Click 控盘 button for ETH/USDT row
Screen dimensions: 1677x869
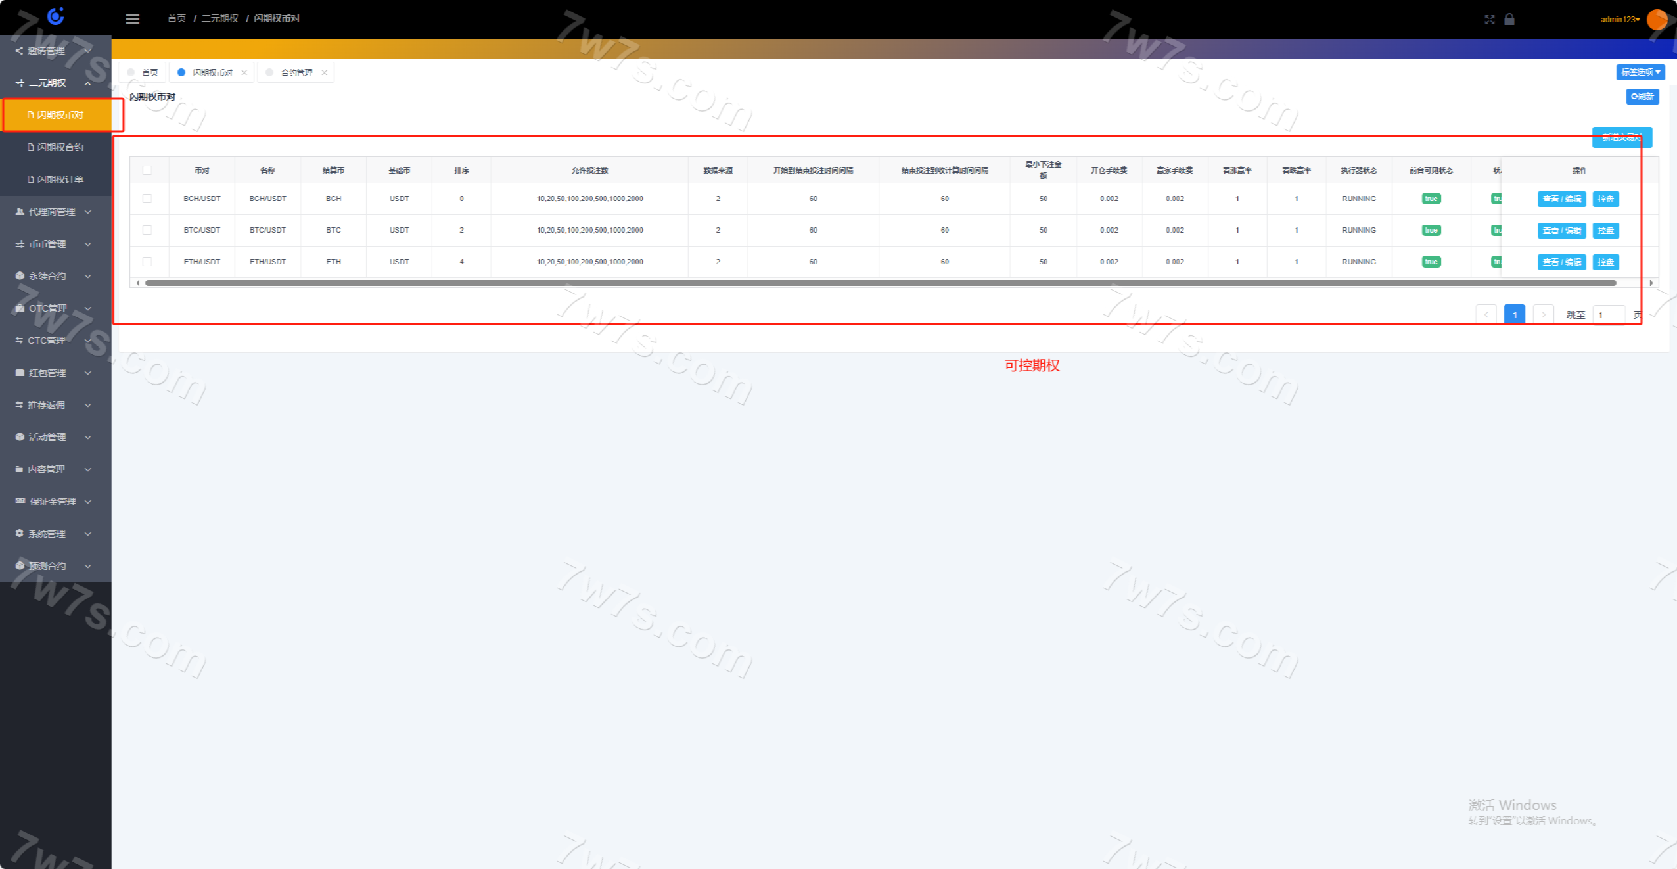click(x=1605, y=262)
